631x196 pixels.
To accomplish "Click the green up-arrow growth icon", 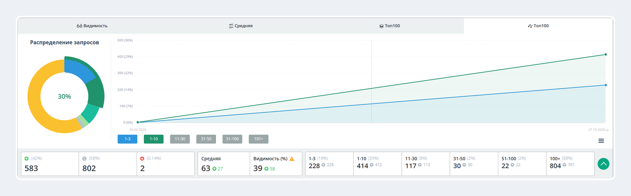I will coord(27,158).
